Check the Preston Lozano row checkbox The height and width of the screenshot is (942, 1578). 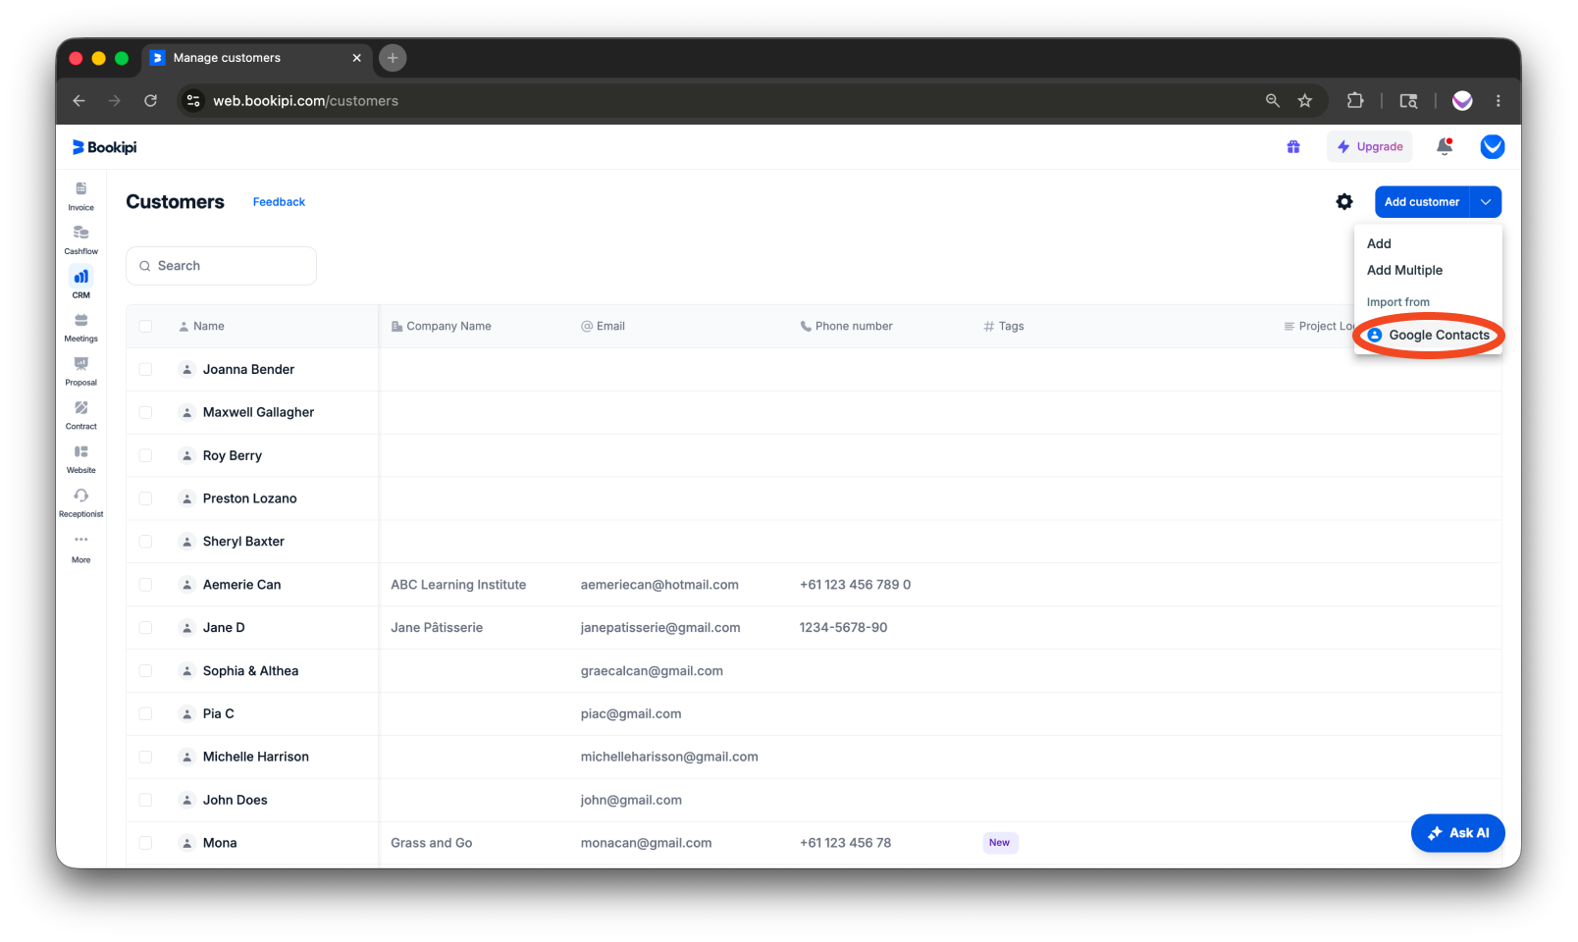[145, 498]
